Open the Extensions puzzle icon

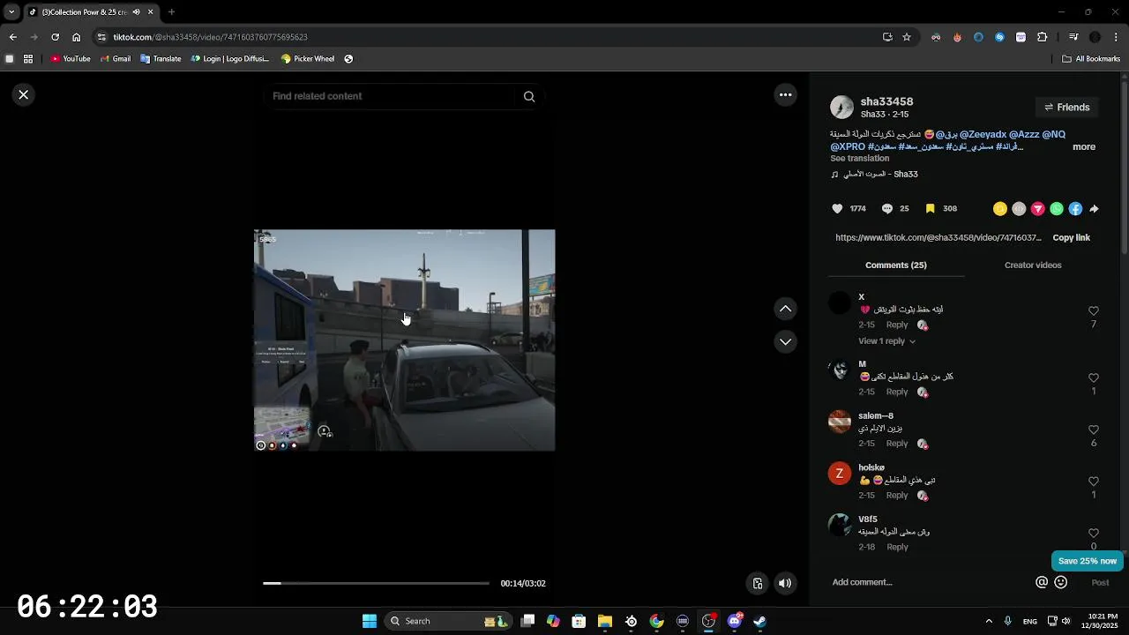[x=1042, y=37]
